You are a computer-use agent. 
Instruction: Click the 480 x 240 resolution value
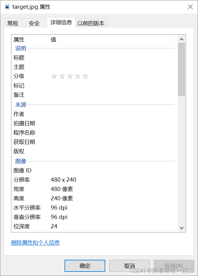tap(63, 180)
